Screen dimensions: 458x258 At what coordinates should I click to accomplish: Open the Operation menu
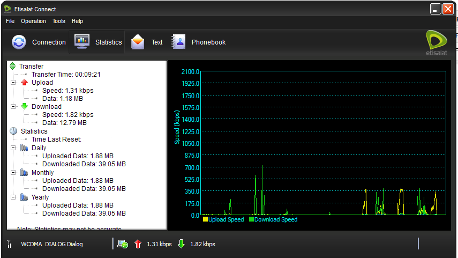[x=33, y=21]
